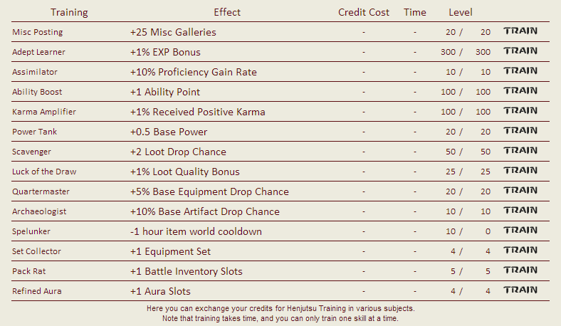The height and width of the screenshot is (326, 561).
Task: Select the Scavenger training name
Action: coord(31,152)
